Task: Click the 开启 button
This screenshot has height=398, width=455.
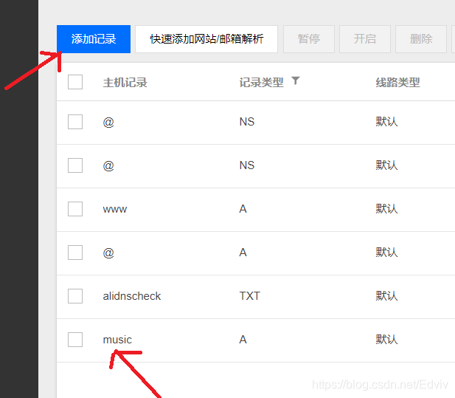Action: (x=365, y=39)
